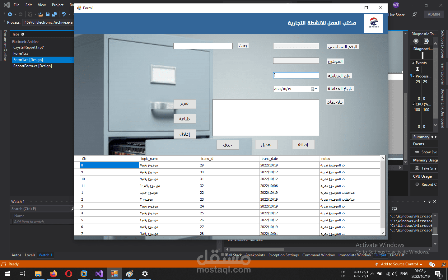This screenshot has width=448, height=280.
Task: Open Windows Start menu
Action: [7, 274]
